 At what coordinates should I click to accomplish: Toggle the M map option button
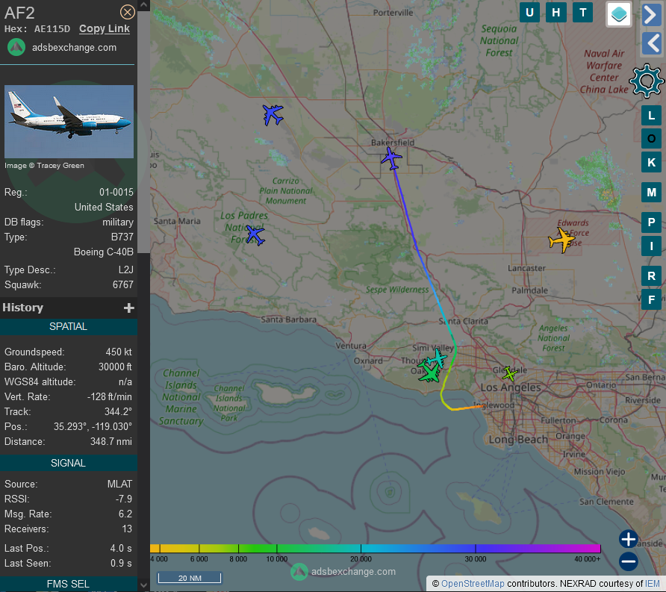coord(651,193)
